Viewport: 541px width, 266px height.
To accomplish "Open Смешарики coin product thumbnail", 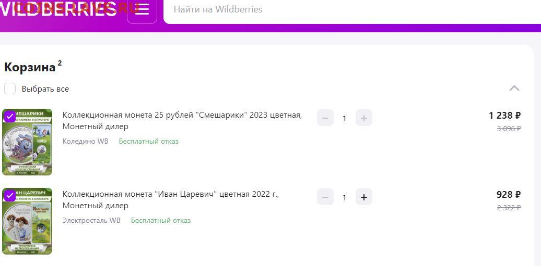I will coord(27,142).
